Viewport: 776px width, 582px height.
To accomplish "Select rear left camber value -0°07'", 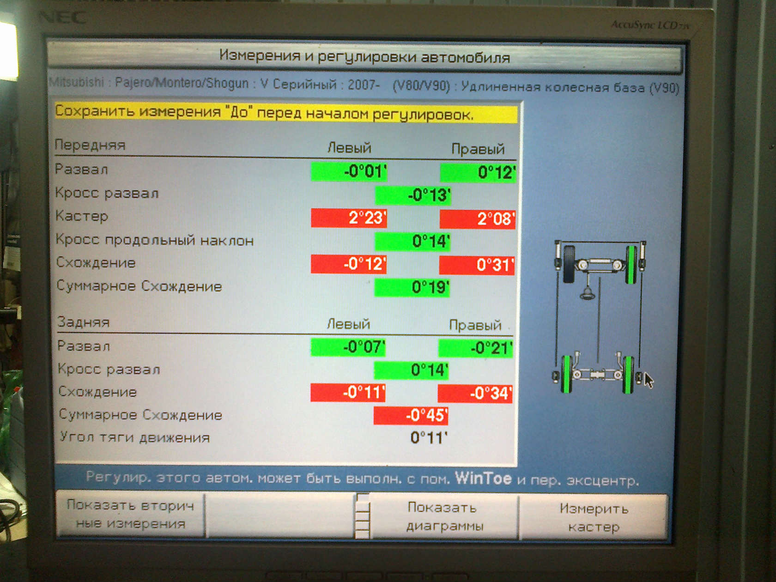I will click(x=348, y=347).
